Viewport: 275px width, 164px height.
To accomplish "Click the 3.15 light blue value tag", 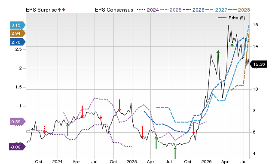I will [x=18, y=25].
